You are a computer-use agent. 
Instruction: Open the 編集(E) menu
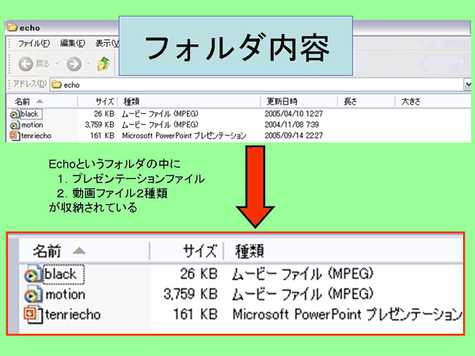73,43
